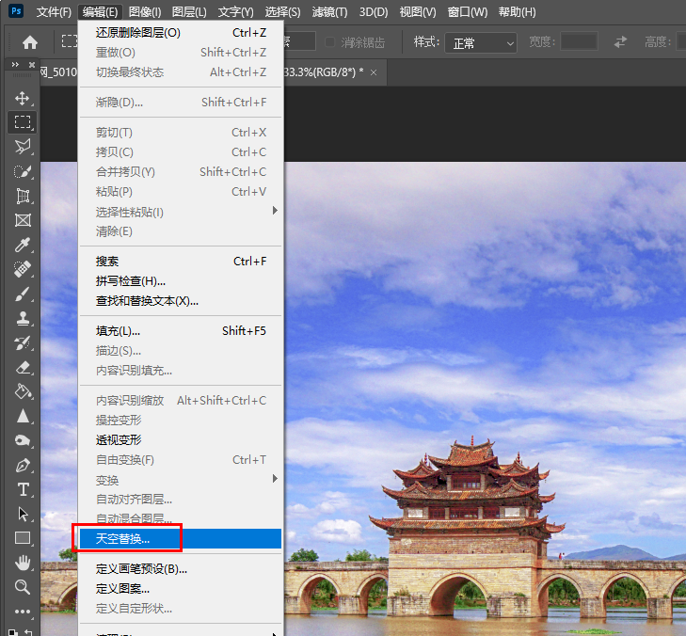Select the Move tool

(23, 98)
